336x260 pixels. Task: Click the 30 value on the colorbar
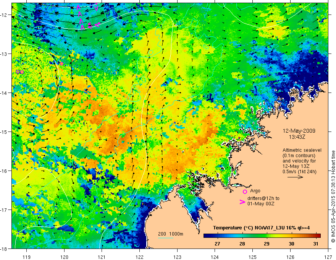coord(291,244)
